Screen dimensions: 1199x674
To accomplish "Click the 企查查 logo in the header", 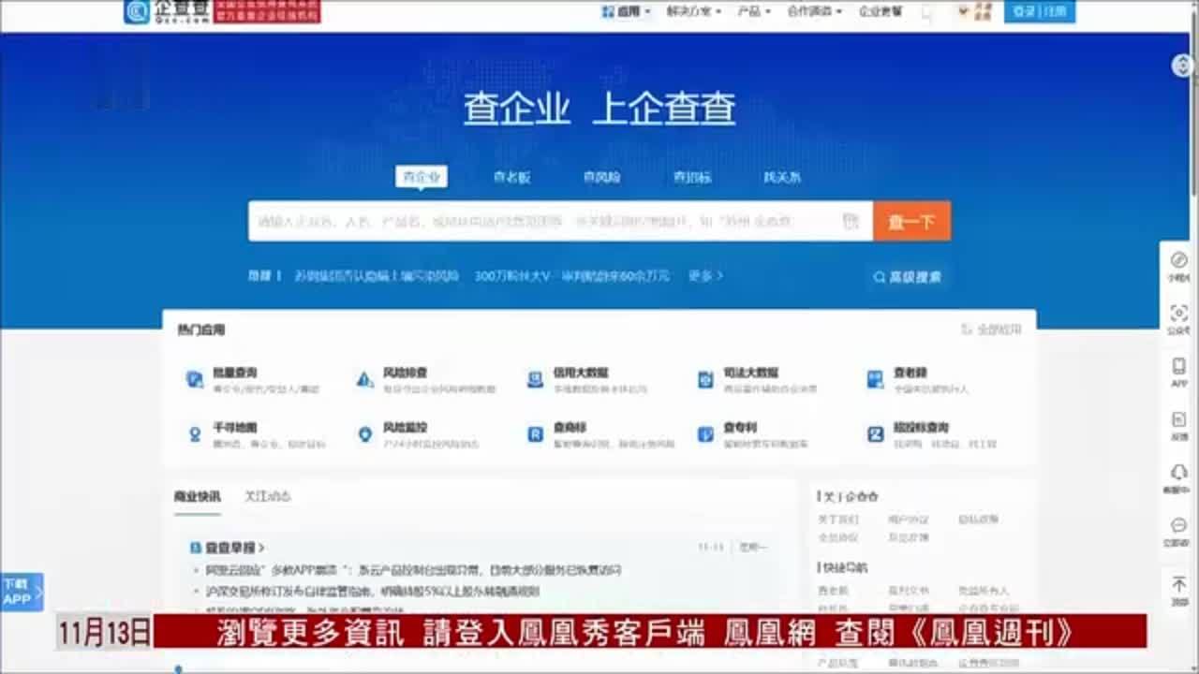I will point(166,11).
